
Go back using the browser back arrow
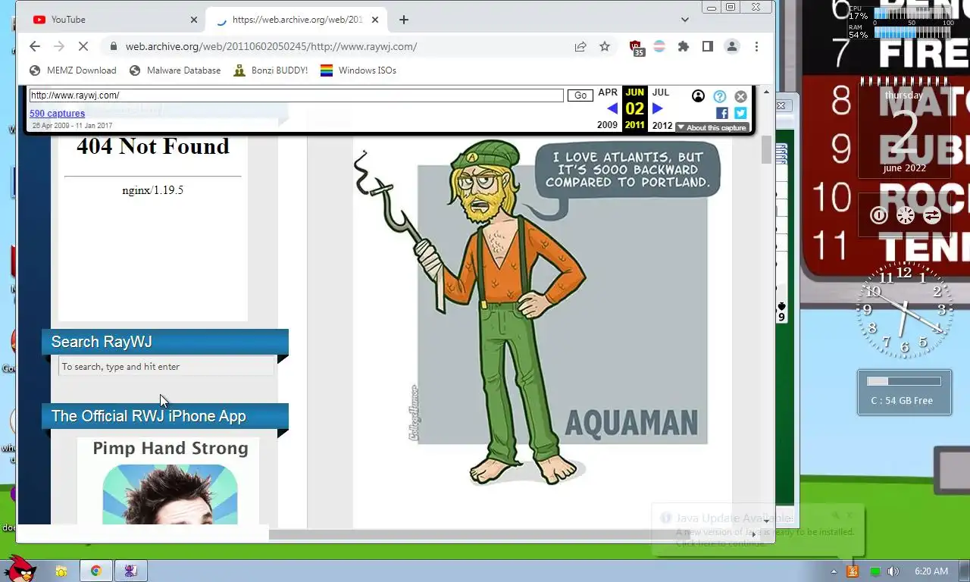point(35,46)
